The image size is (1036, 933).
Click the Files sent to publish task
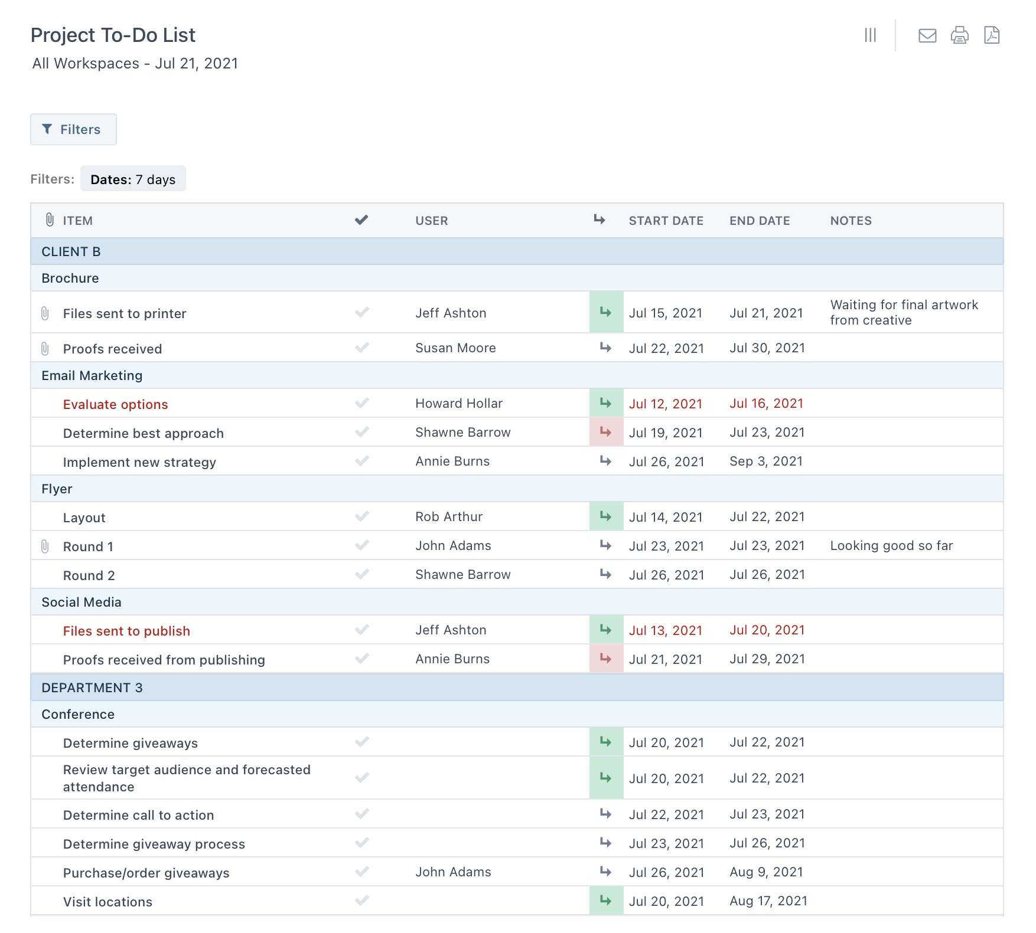coord(126,630)
